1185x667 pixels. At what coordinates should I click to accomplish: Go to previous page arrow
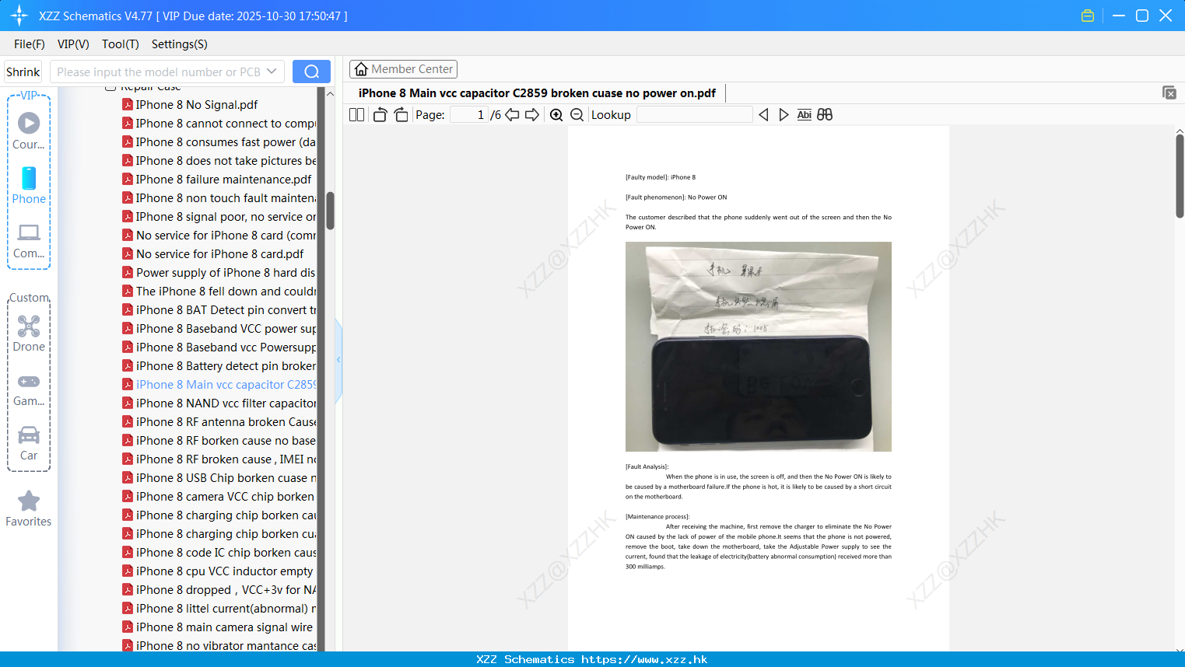pyautogui.click(x=512, y=115)
